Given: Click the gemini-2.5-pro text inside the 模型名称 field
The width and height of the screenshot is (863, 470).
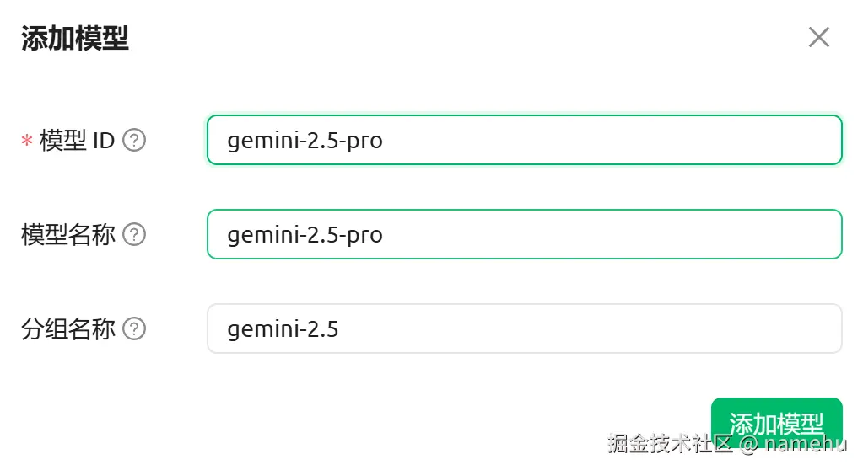Looking at the screenshot, I should coord(305,234).
